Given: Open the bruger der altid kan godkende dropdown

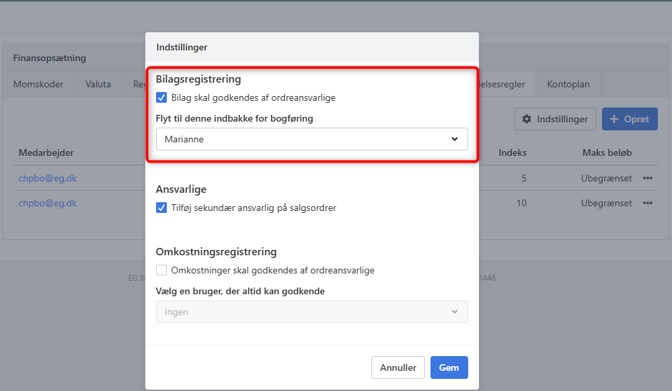Looking at the screenshot, I should pyautogui.click(x=312, y=312).
